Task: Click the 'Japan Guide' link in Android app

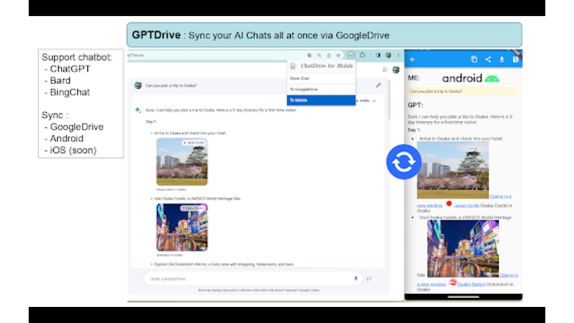Action: pyautogui.click(x=466, y=205)
